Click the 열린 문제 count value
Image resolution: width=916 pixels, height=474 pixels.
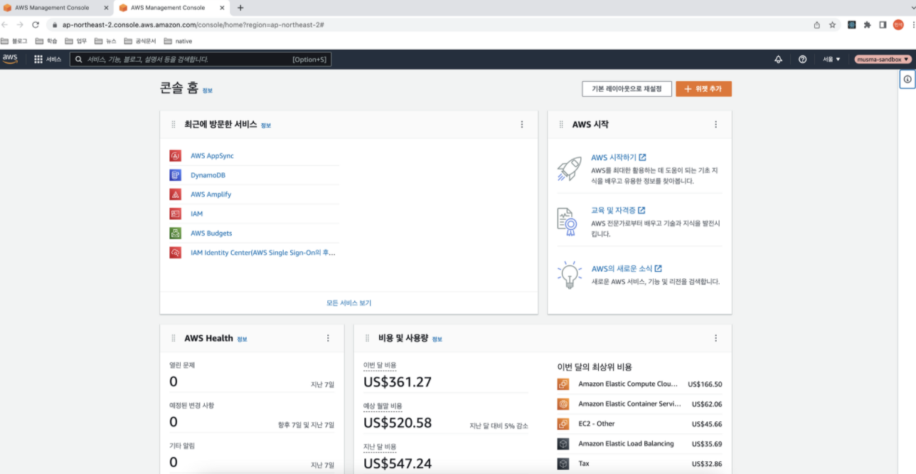click(174, 382)
